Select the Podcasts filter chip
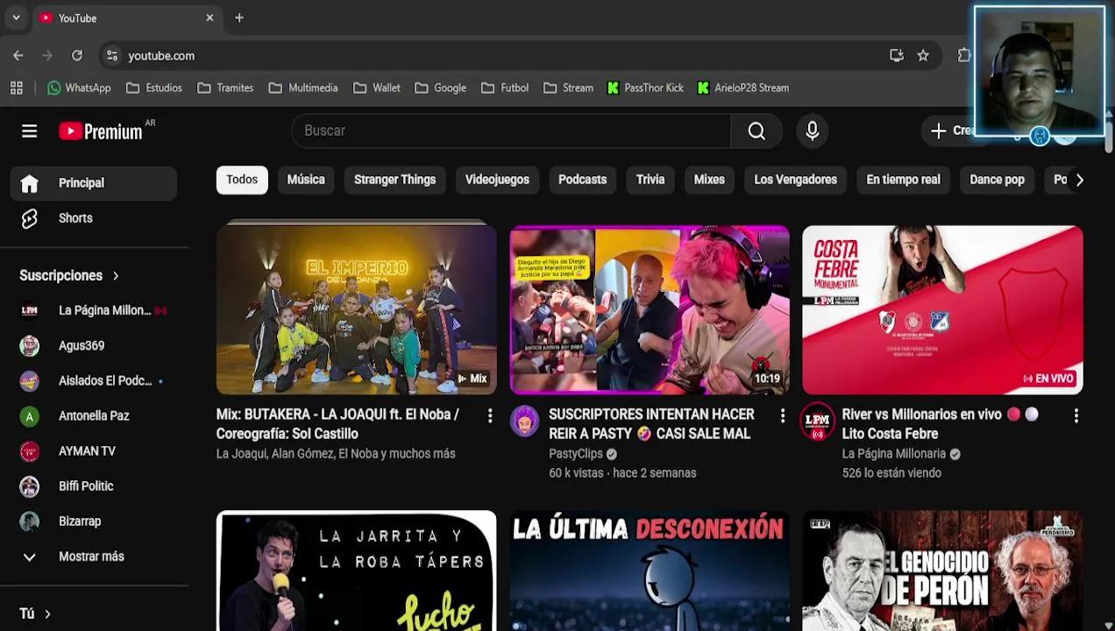This screenshot has height=631, width=1115. 582,180
